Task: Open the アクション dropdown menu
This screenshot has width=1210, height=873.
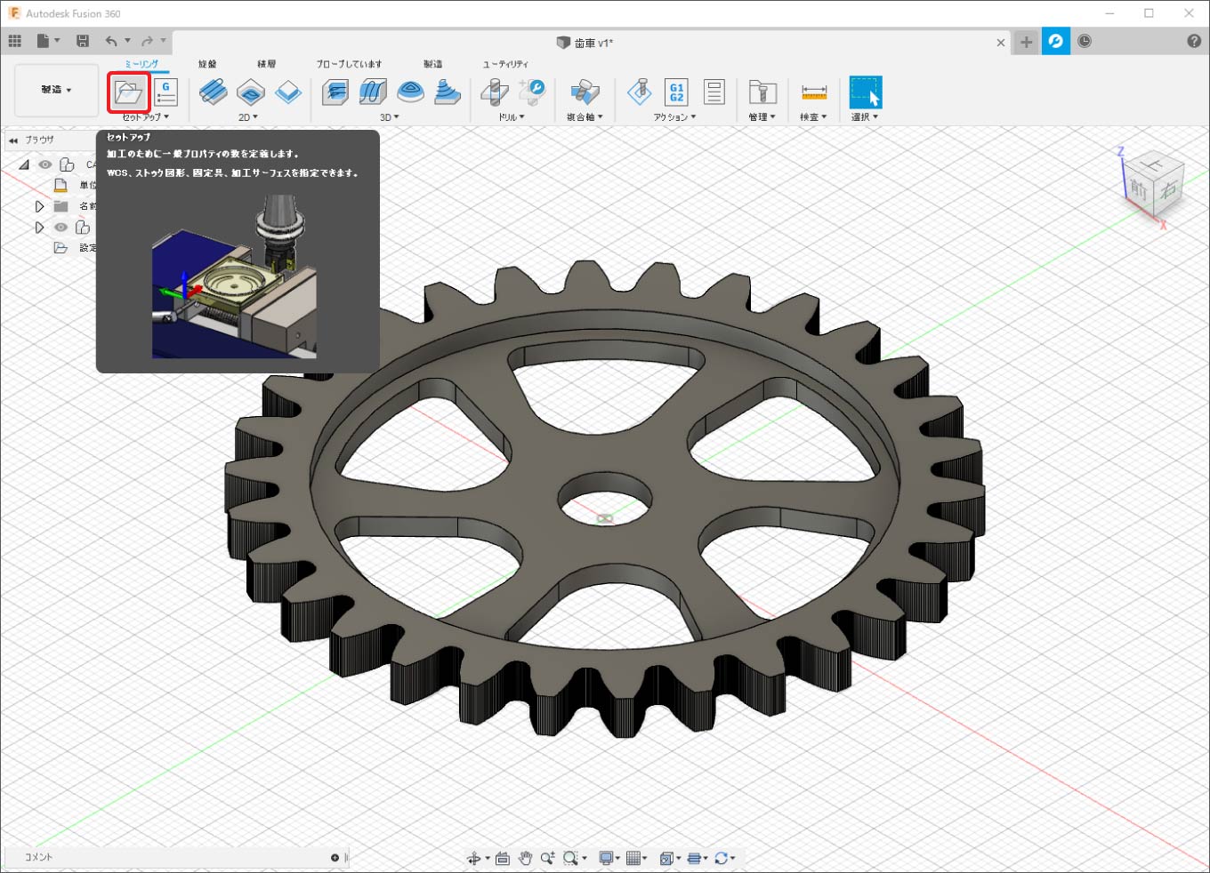Action: [x=674, y=117]
